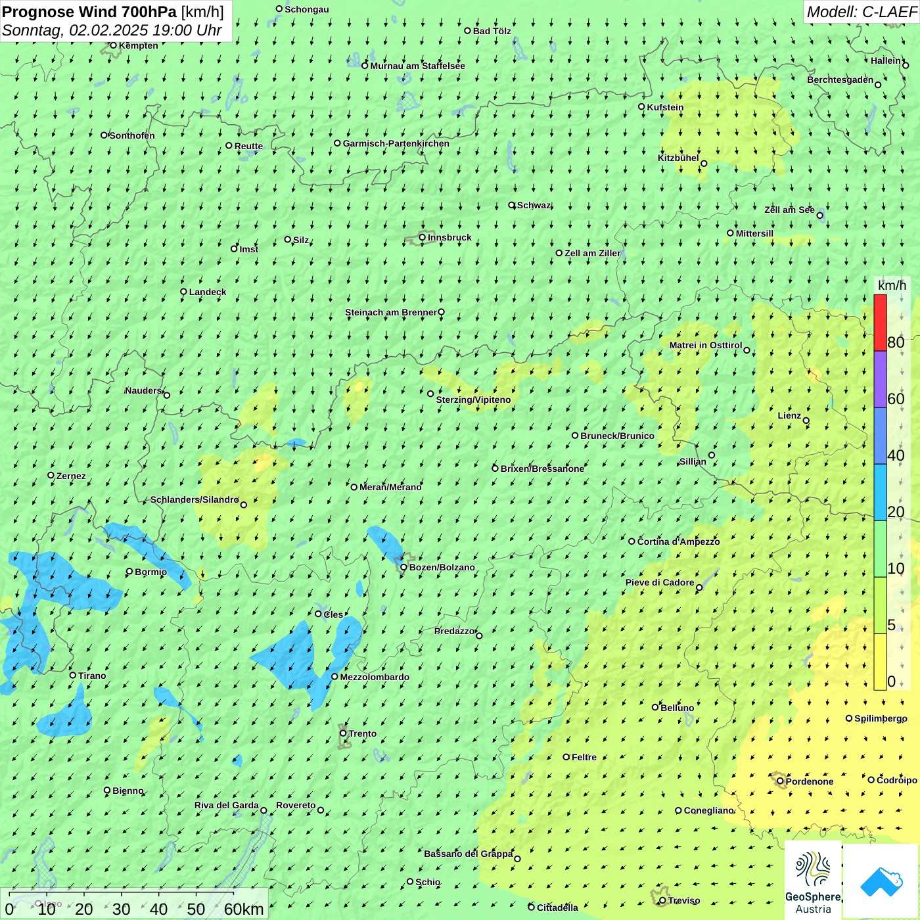Click the 'Nauders' label
This screenshot has height=920, width=920.
coord(143,390)
